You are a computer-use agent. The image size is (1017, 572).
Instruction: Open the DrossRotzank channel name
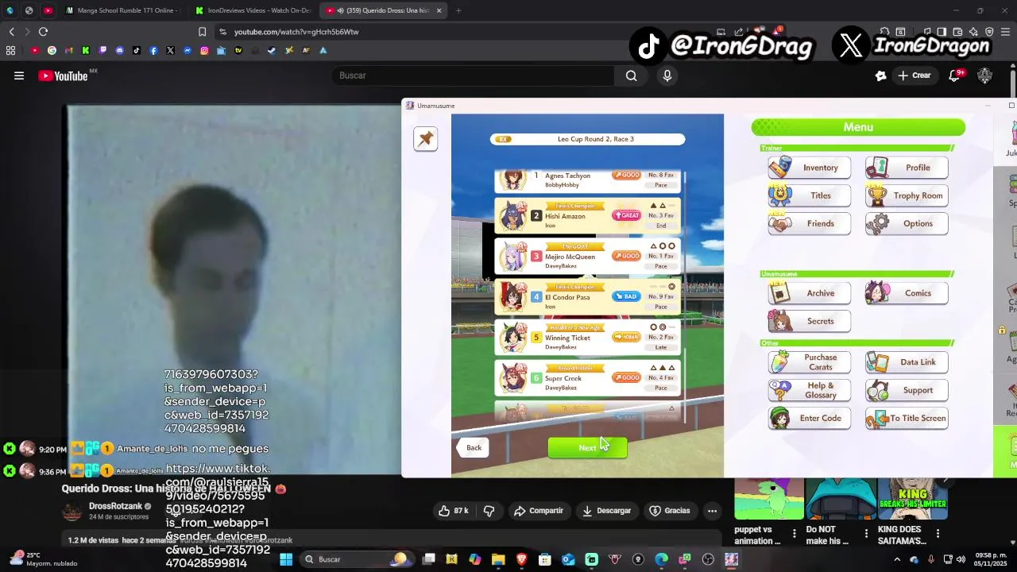(x=115, y=506)
